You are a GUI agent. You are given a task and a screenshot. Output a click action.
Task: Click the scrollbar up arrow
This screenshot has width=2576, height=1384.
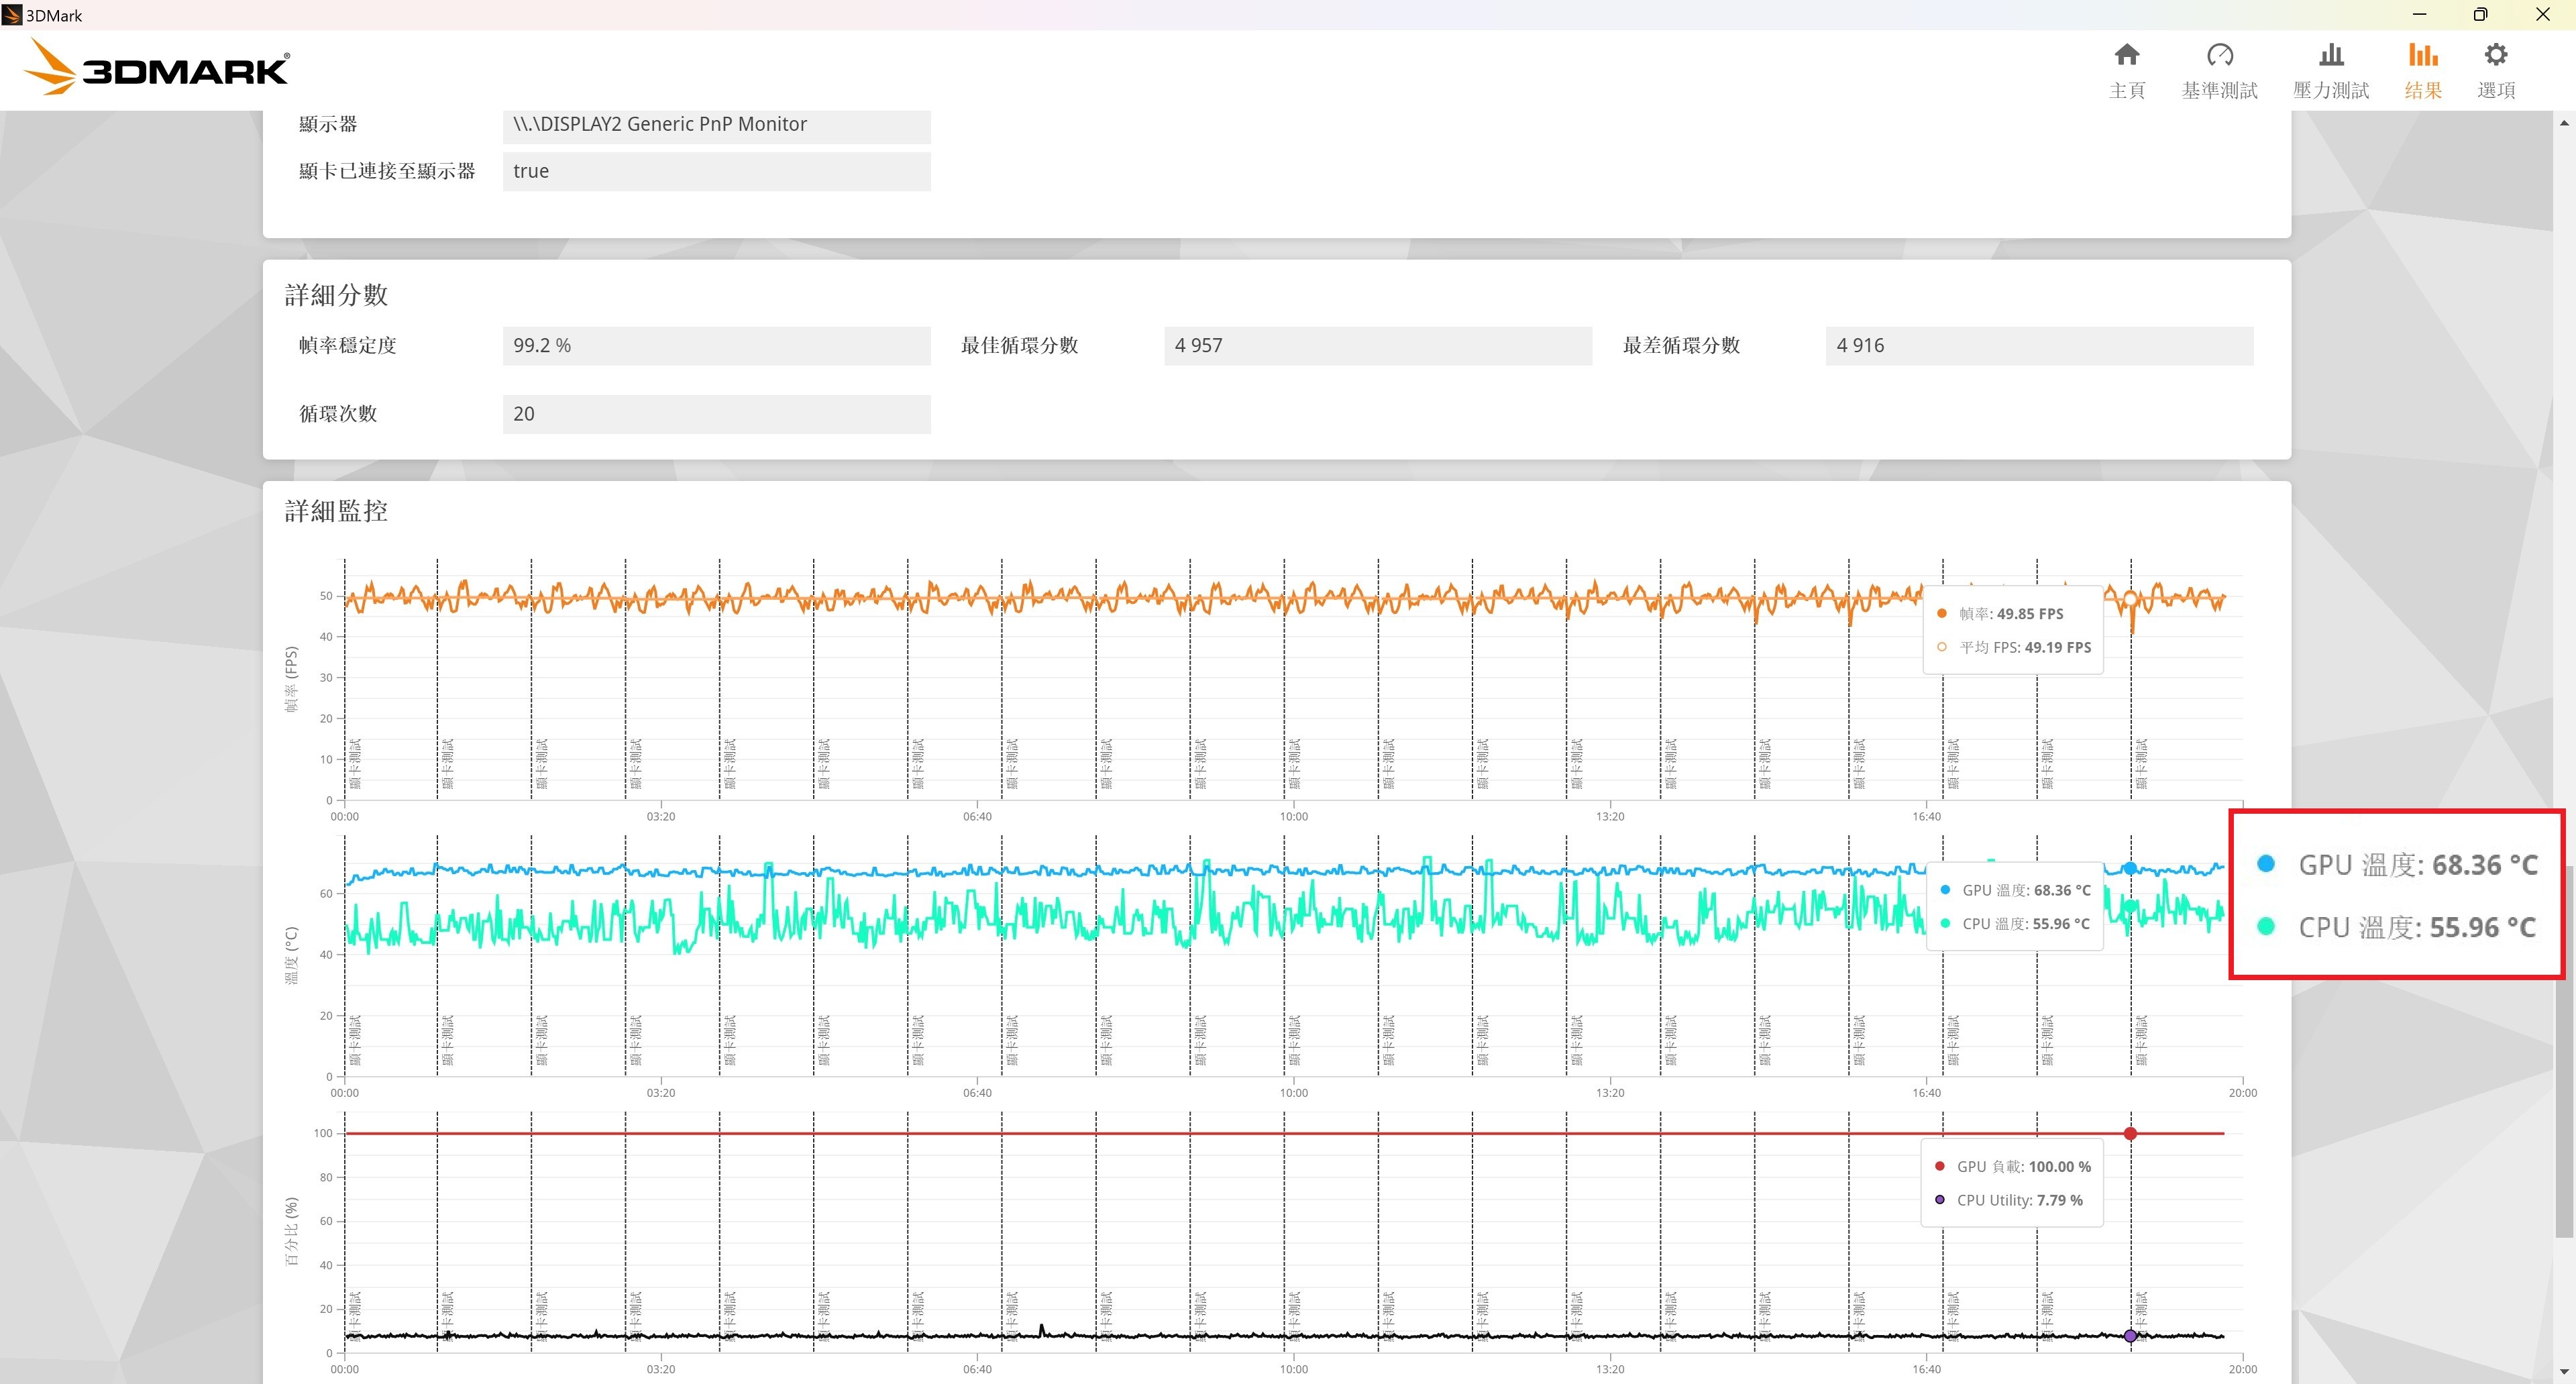tap(2564, 123)
